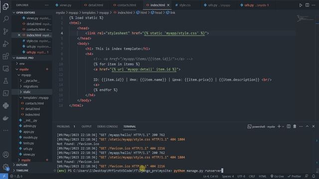This screenshot has width=319, height=179.
Task: Open editor More Actions ellipsis
Action: (314, 5)
